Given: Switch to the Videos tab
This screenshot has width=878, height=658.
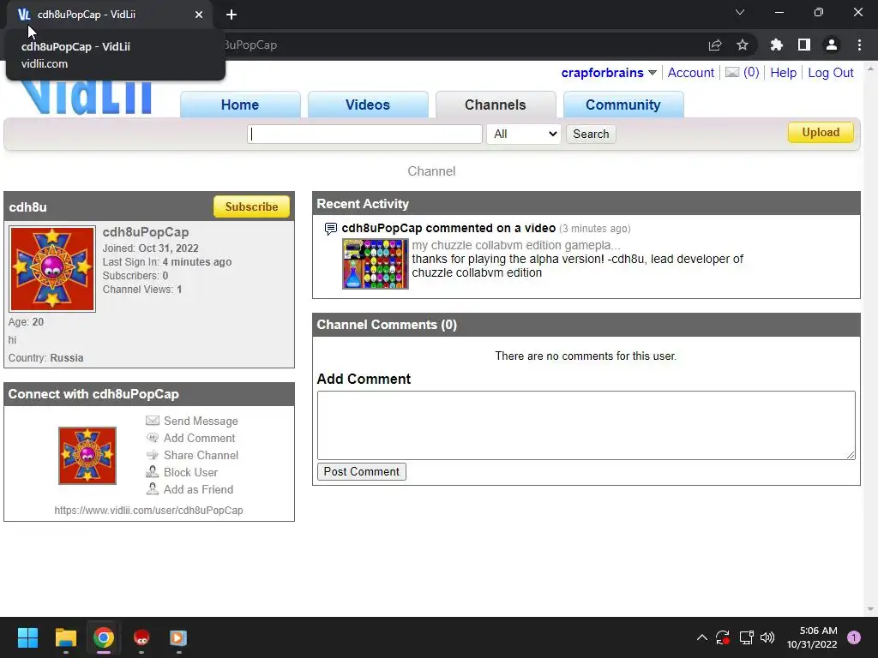Looking at the screenshot, I should (367, 105).
